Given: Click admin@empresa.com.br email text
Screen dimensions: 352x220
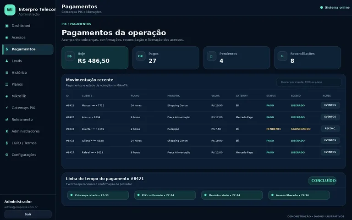Looking at the screenshot, I should pos(21,207).
